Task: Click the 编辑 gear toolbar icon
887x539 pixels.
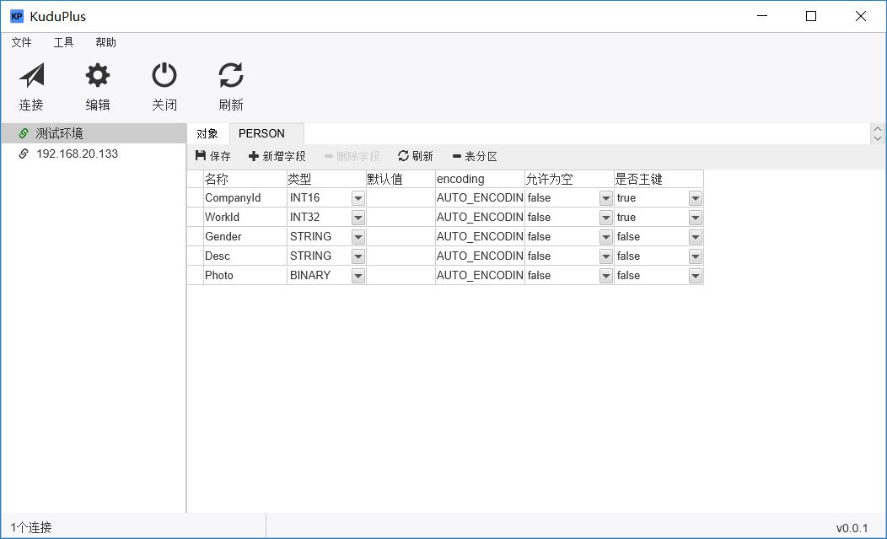Action: click(98, 75)
